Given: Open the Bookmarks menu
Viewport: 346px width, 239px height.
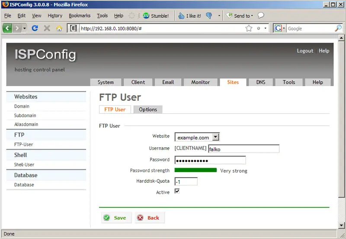Looking at the screenshot, I should pos(80,16).
